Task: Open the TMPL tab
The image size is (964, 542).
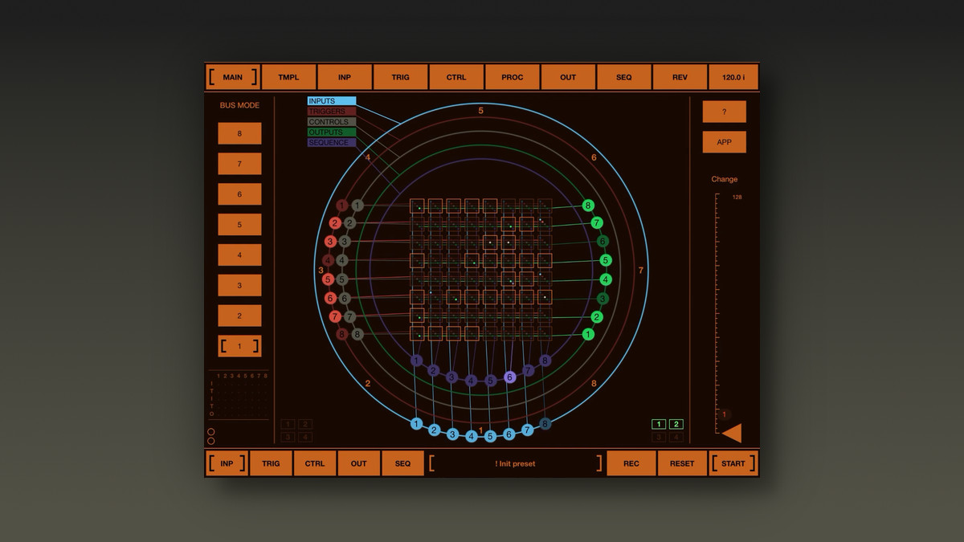Action: 288,77
